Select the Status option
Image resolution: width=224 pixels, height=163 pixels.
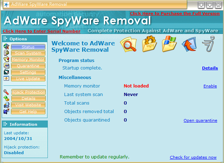[28, 47]
